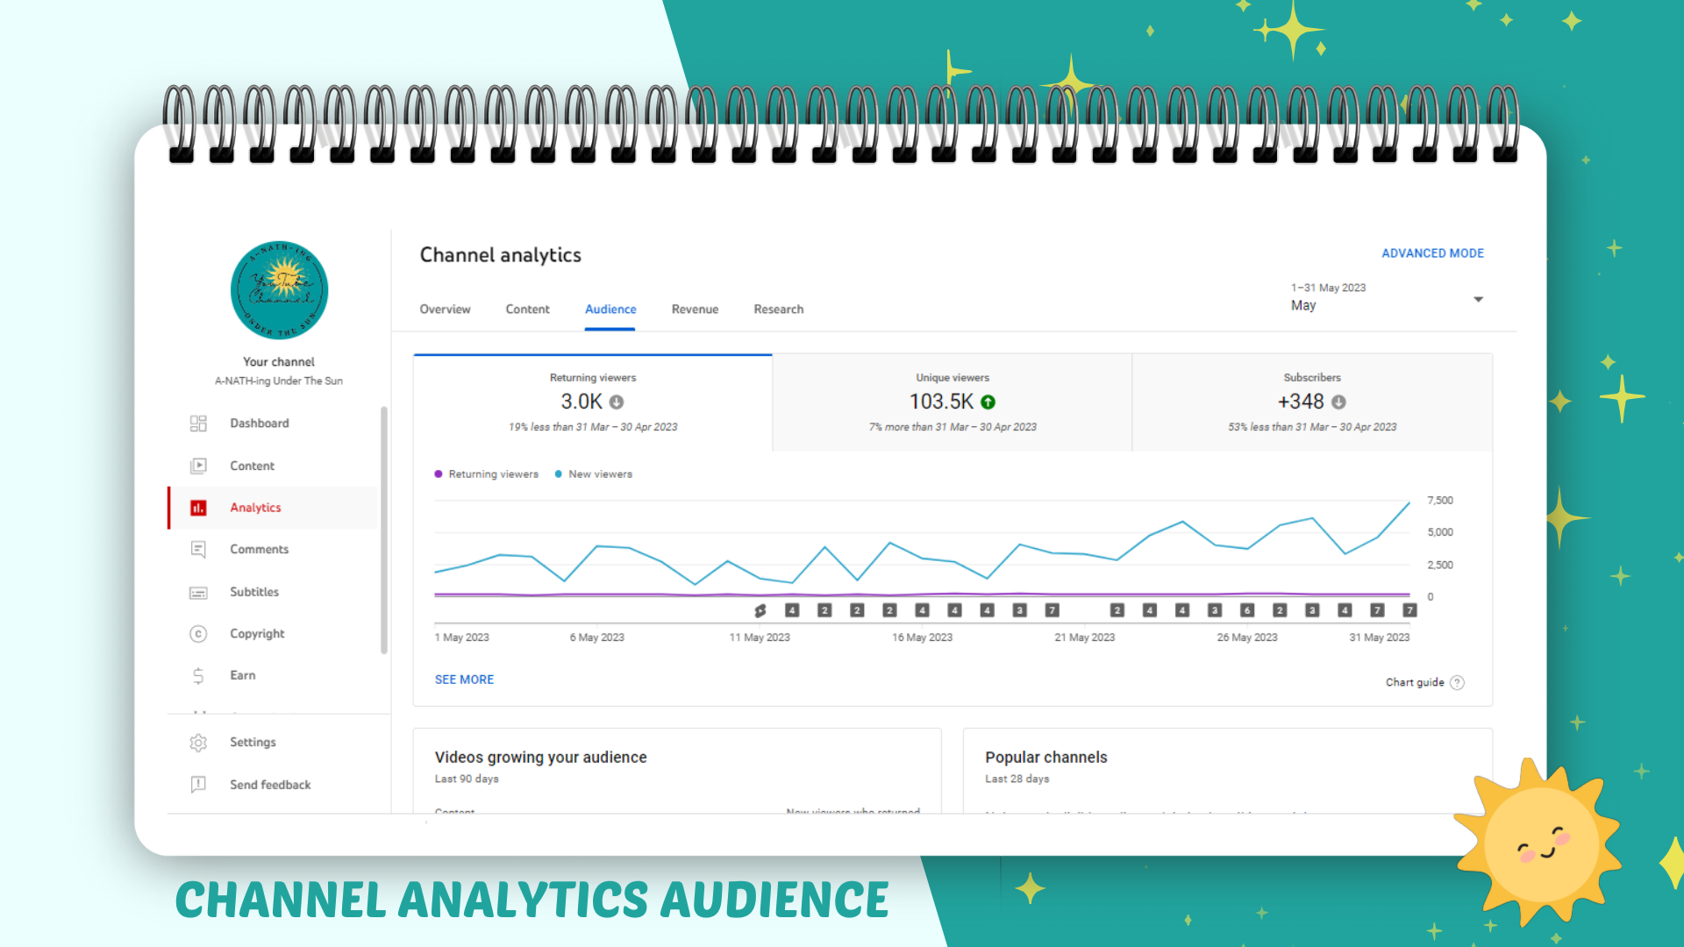This screenshot has height=947, width=1684.
Task: Click the ADVANCED MODE link
Action: 1432,253
